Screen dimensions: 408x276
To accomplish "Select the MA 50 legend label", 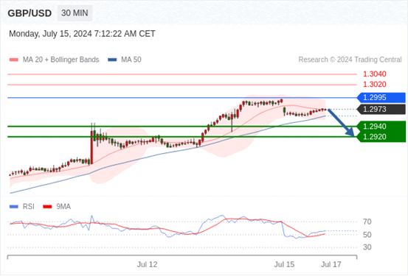I will 131,60.
